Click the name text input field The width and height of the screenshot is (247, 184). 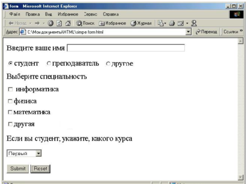pyautogui.click(x=126, y=48)
